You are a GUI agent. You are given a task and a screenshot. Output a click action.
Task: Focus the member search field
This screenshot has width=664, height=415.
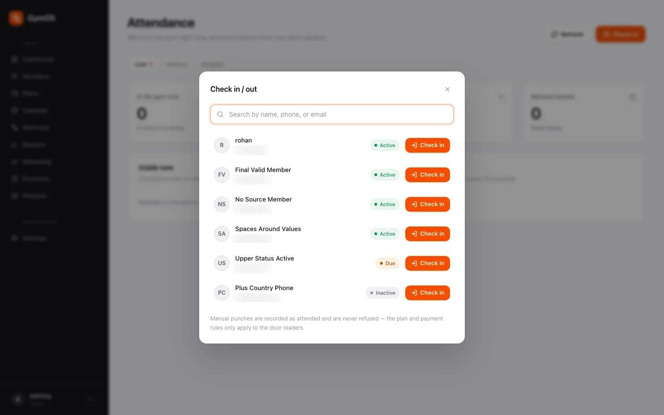click(332, 114)
